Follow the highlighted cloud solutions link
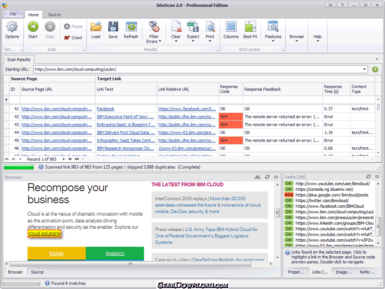The image size is (385, 289). [44, 234]
